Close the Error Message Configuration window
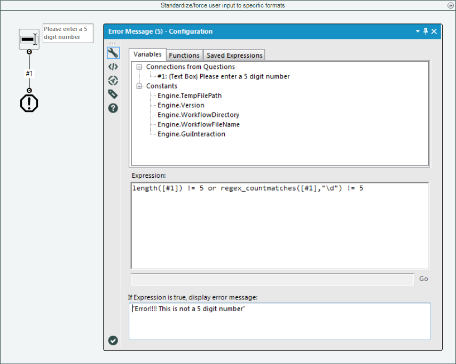Screen dimensions: 456x364 434,31
